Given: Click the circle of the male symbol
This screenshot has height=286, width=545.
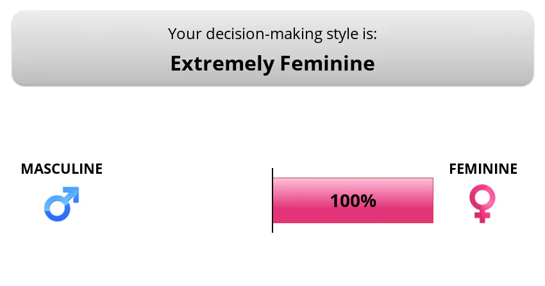Looking at the screenshot, I should [55, 210].
